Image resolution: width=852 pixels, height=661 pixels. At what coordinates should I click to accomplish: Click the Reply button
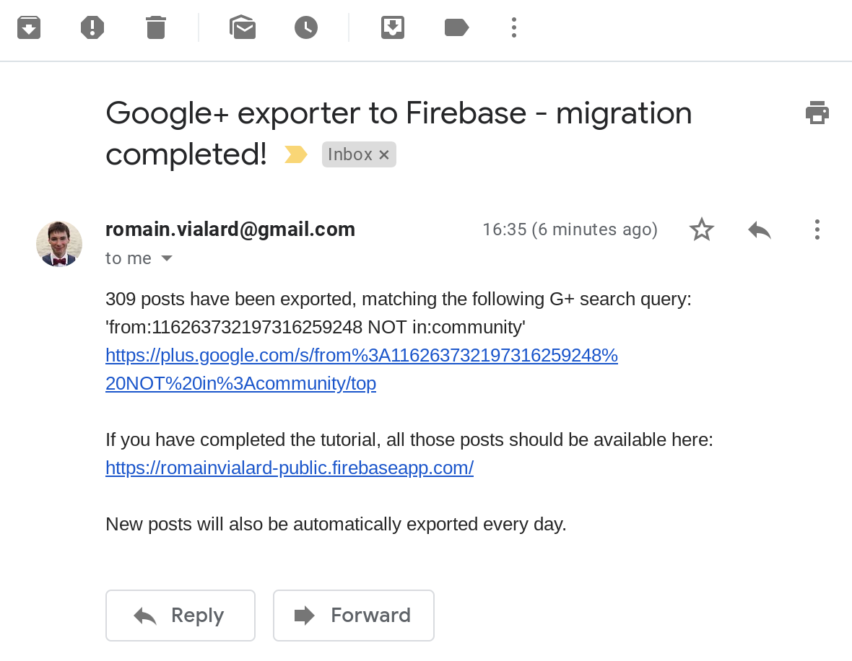pyautogui.click(x=181, y=616)
